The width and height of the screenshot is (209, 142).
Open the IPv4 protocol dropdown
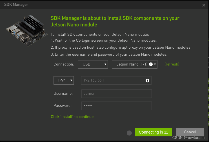[x=64, y=80]
